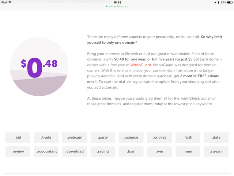Tap the Namecheap, Inc address bar
Screen dimensions: 234x176
tap(117, 6)
